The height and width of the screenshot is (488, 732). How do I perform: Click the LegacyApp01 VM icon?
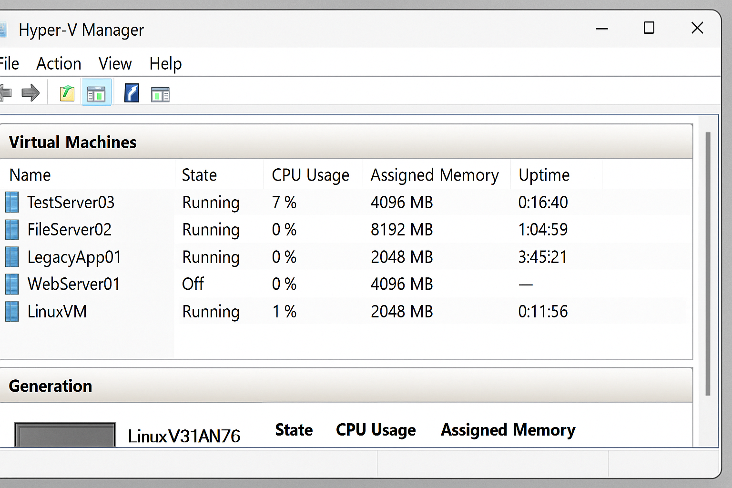coord(12,257)
